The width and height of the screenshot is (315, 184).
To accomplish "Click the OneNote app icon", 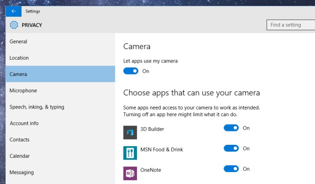I will tap(130, 173).
